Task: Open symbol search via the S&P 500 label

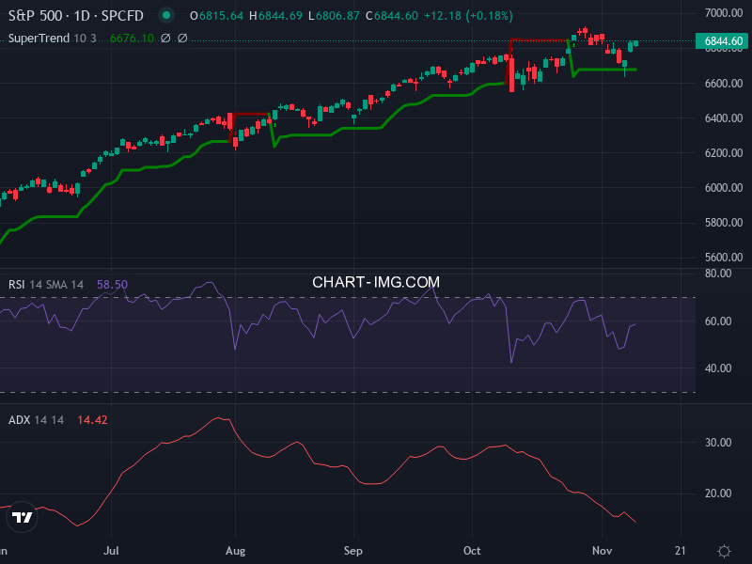Action: tap(33, 15)
